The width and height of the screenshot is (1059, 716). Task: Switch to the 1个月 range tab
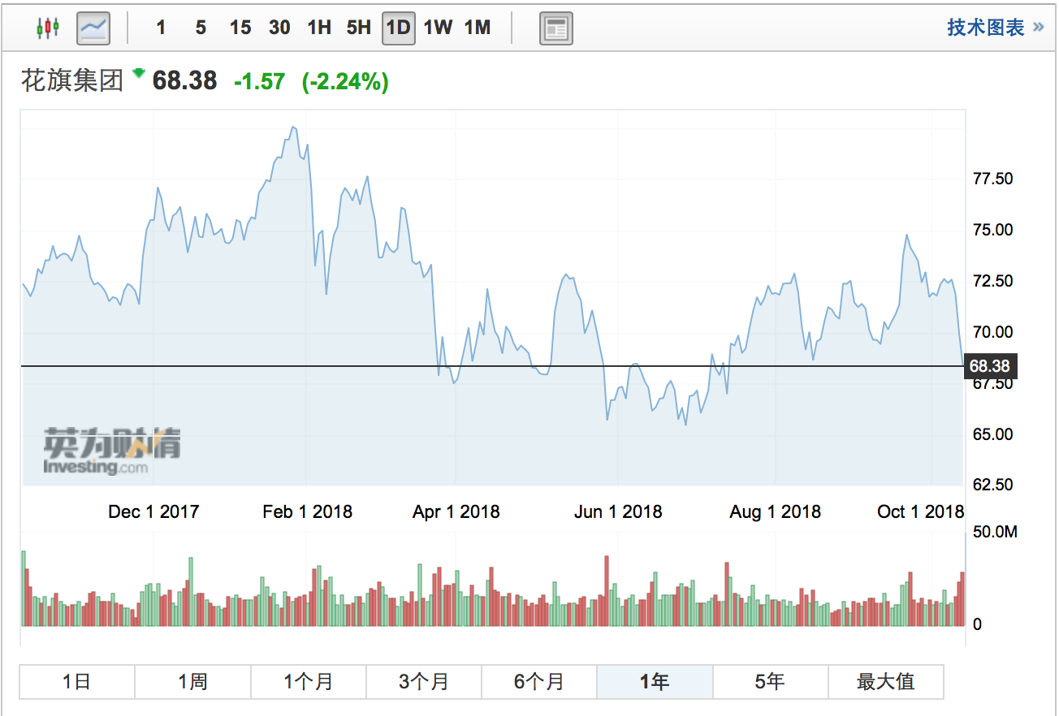pyautogui.click(x=309, y=682)
